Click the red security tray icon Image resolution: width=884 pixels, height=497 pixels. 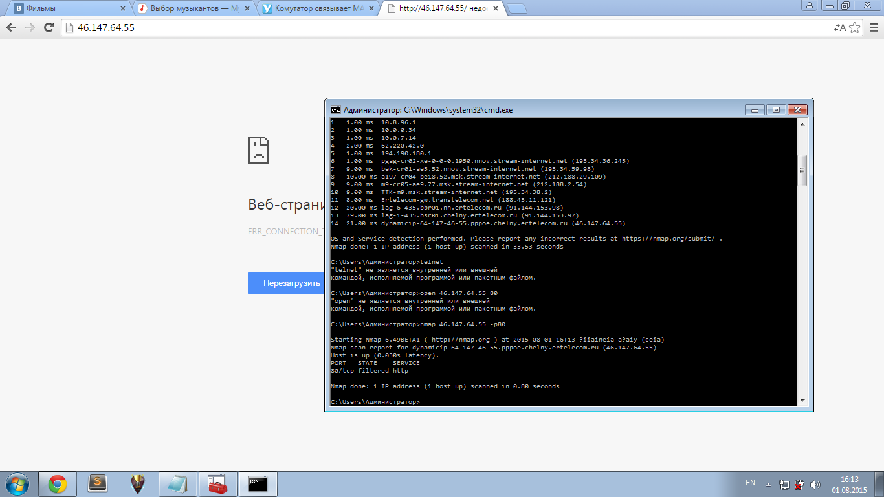click(x=799, y=484)
